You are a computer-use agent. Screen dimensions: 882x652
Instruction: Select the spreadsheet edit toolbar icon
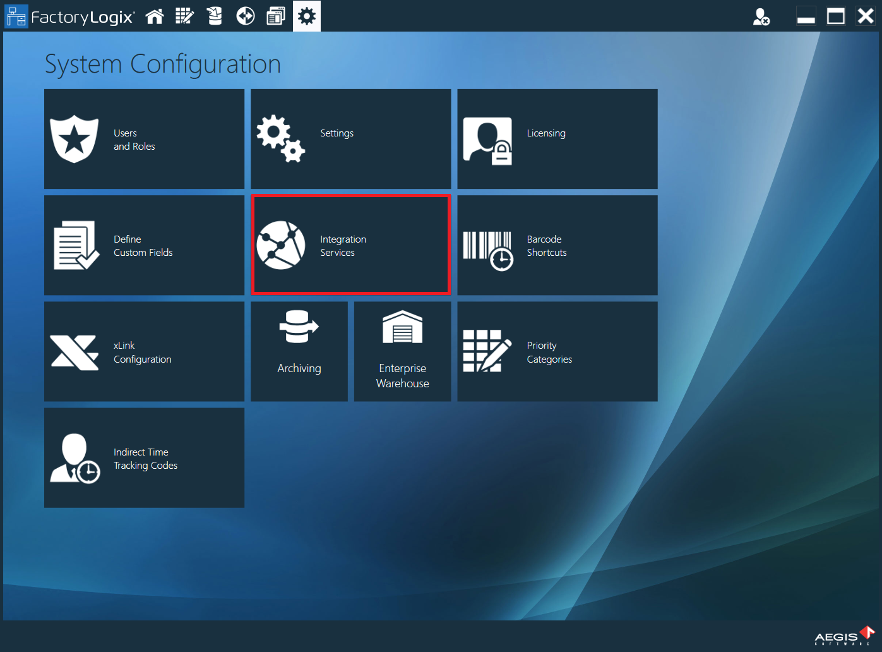[x=184, y=16]
